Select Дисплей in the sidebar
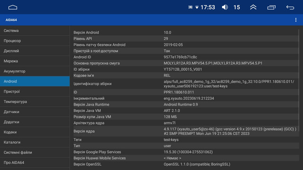The image size is (303, 170). (35, 51)
